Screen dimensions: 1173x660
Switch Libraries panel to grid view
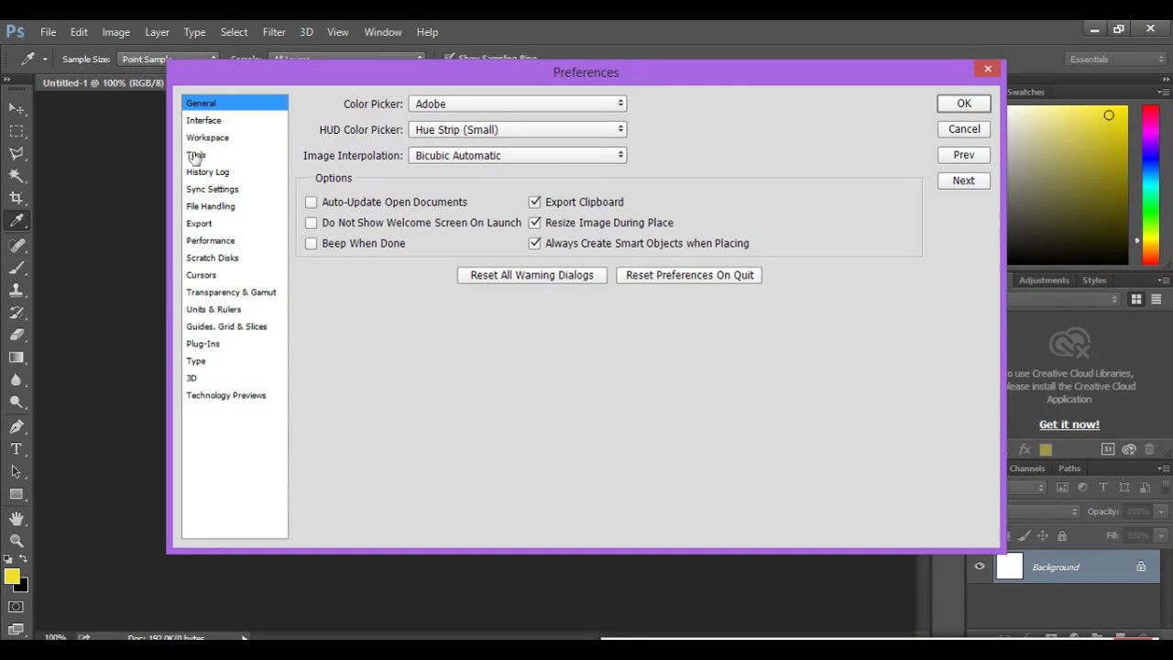point(1136,299)
